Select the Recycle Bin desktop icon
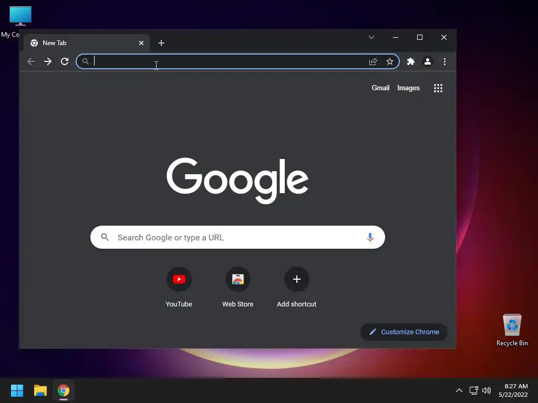Screen dimensions: 538x403 (x=512, y=330)
